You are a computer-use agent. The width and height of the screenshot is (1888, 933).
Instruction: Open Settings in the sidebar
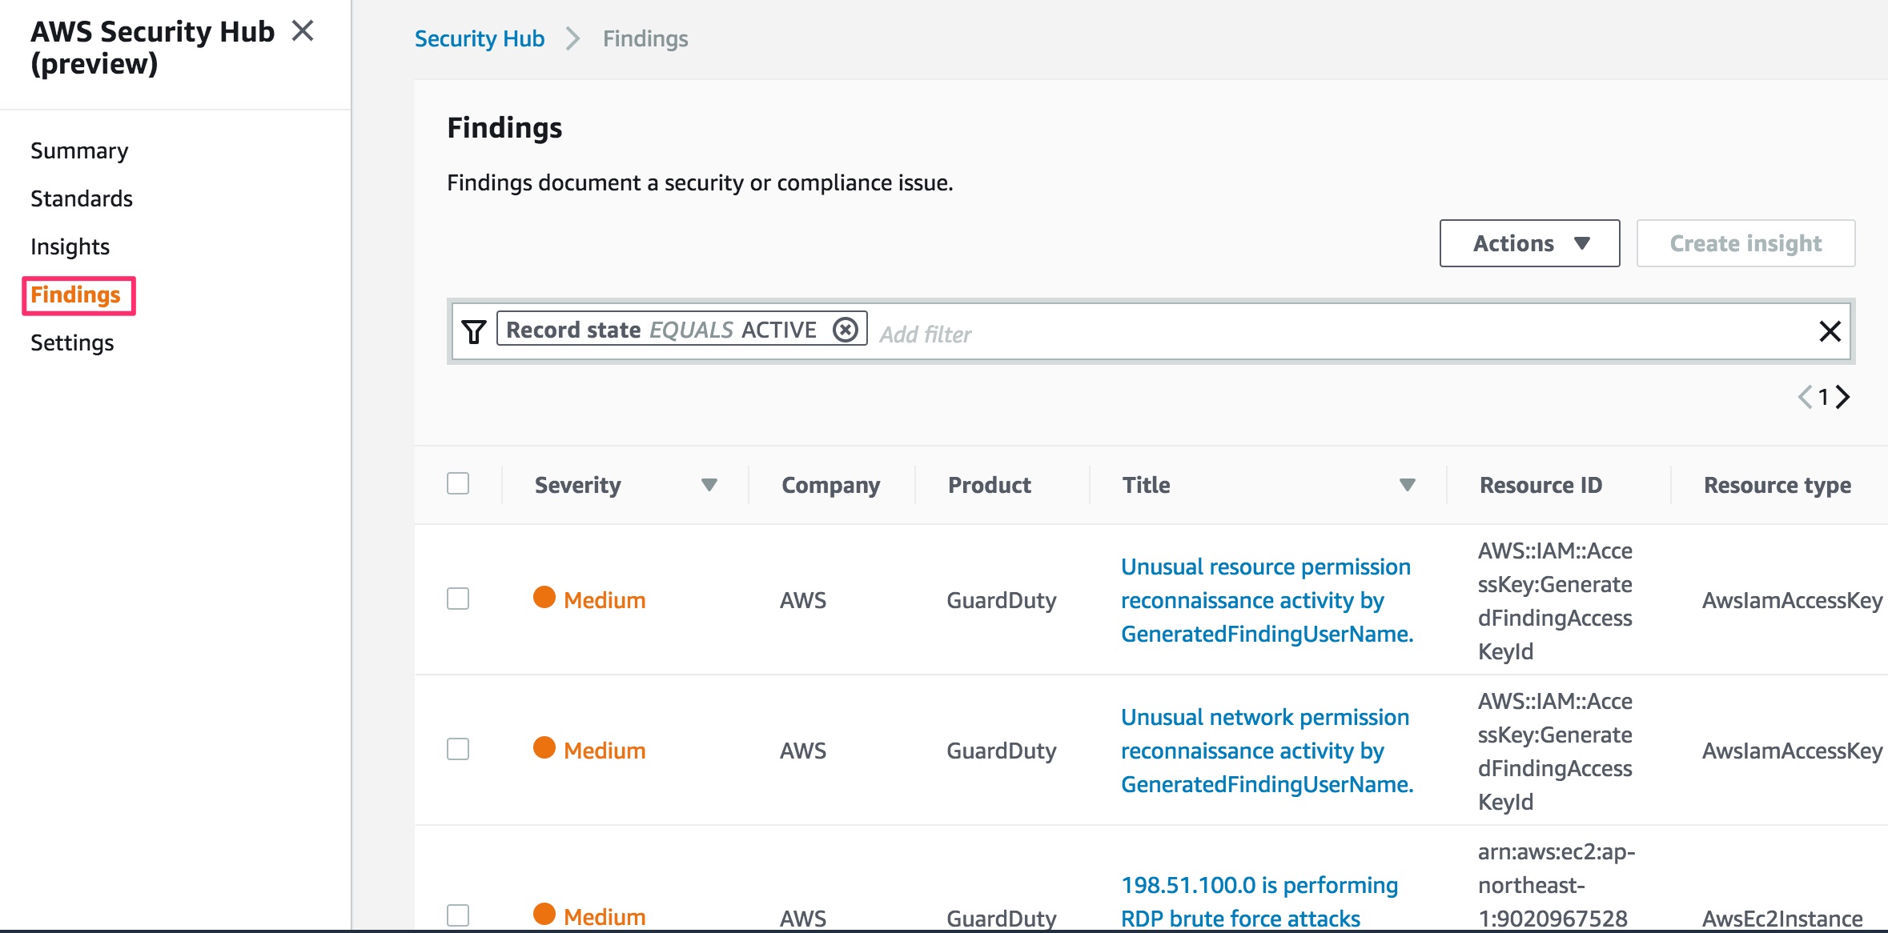pos(72,342)
